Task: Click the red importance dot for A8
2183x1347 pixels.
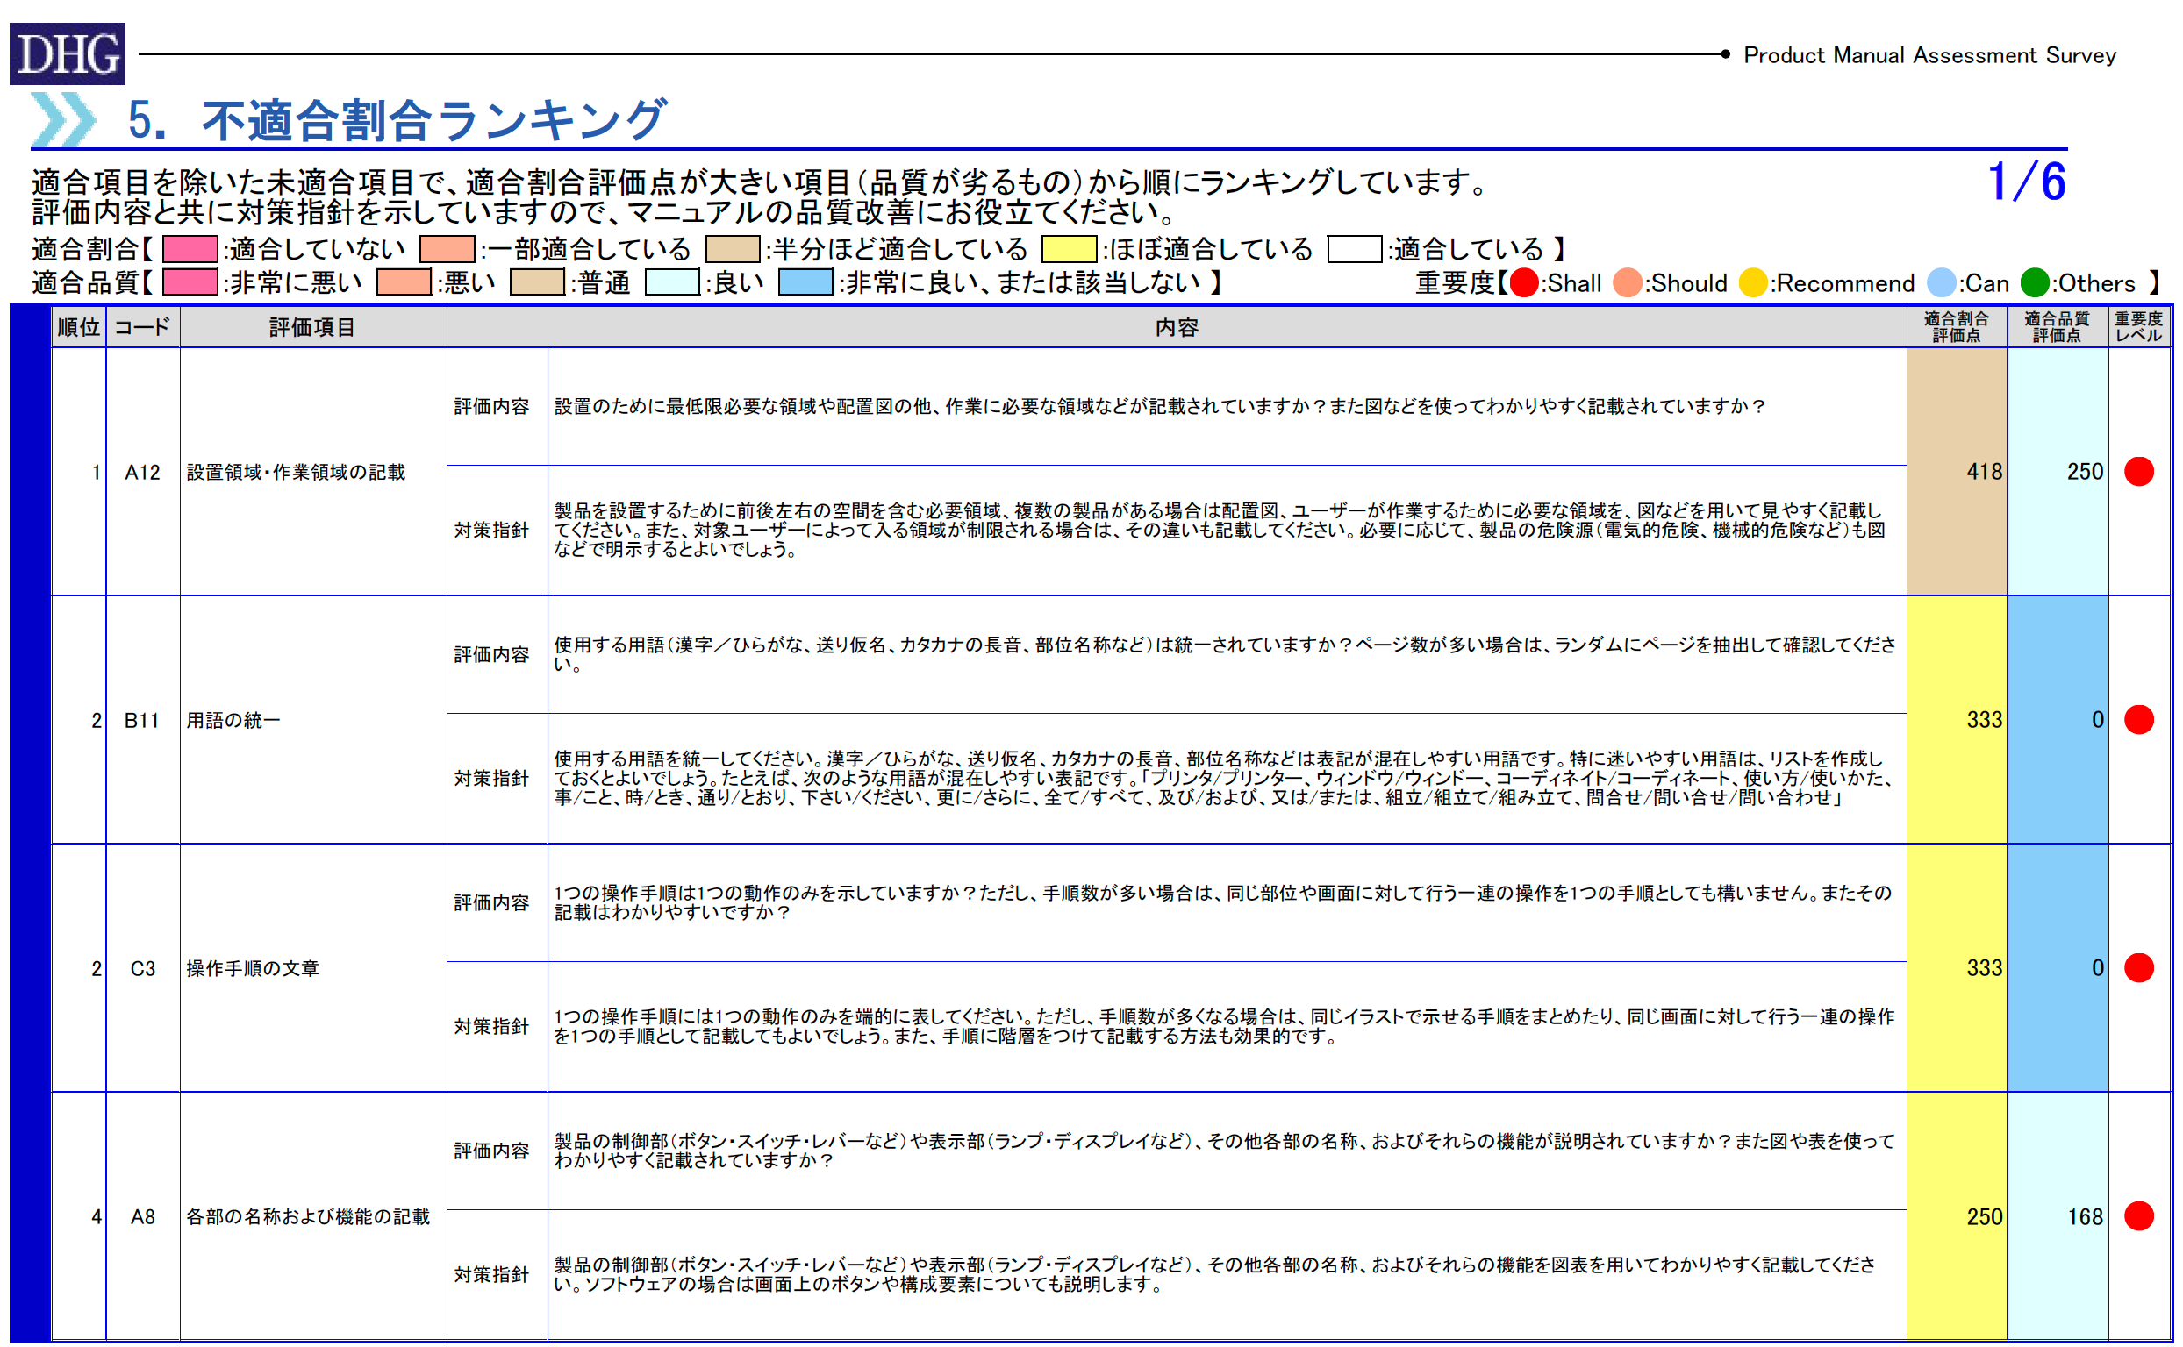Action: [x=2138, y=1216]
